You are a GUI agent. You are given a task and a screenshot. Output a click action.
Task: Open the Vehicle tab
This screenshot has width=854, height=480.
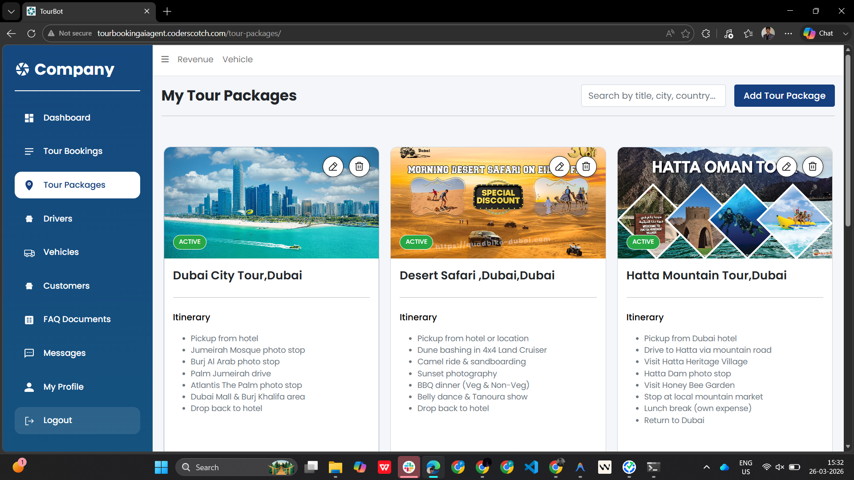[238, 59]
